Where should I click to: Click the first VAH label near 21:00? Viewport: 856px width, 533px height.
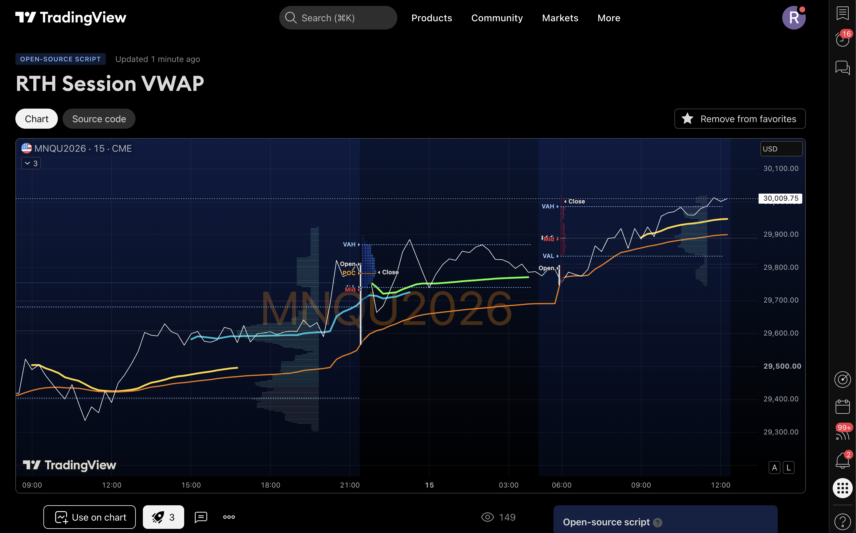[349, 244]
